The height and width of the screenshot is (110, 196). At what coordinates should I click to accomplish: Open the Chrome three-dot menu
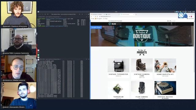coord(193,16)
